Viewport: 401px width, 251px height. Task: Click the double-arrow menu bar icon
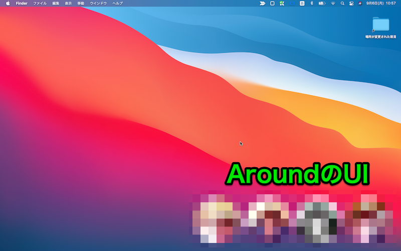(262, 4)
